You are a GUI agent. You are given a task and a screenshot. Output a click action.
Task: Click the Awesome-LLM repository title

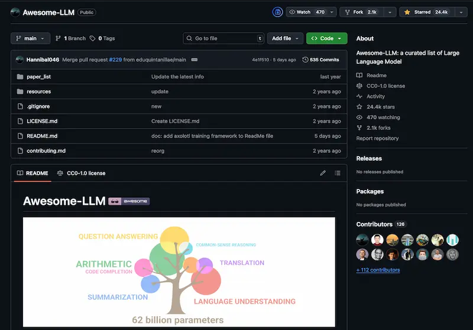pyautogui.click(x=48, y=12)
